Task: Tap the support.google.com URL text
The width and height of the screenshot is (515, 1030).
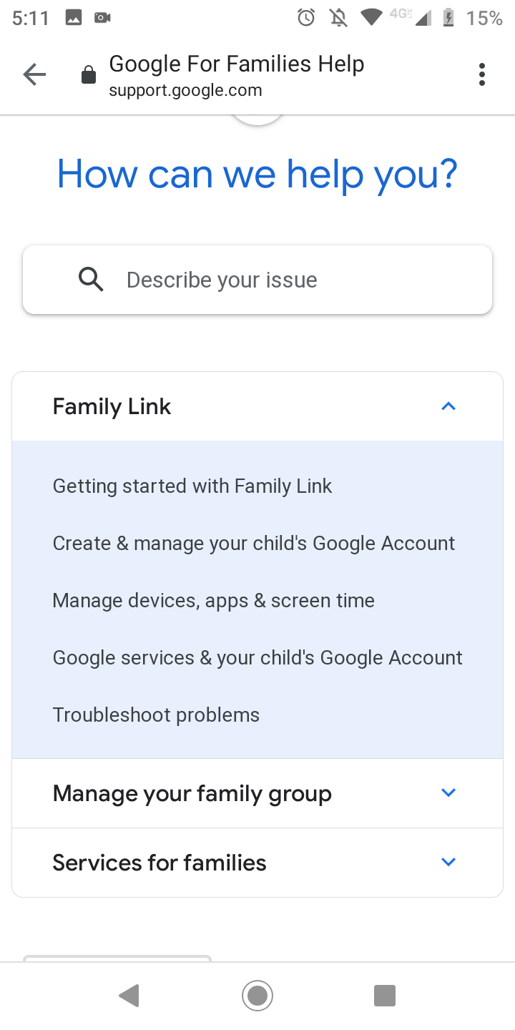Action: pyautogui.click(x=185, y=91)
